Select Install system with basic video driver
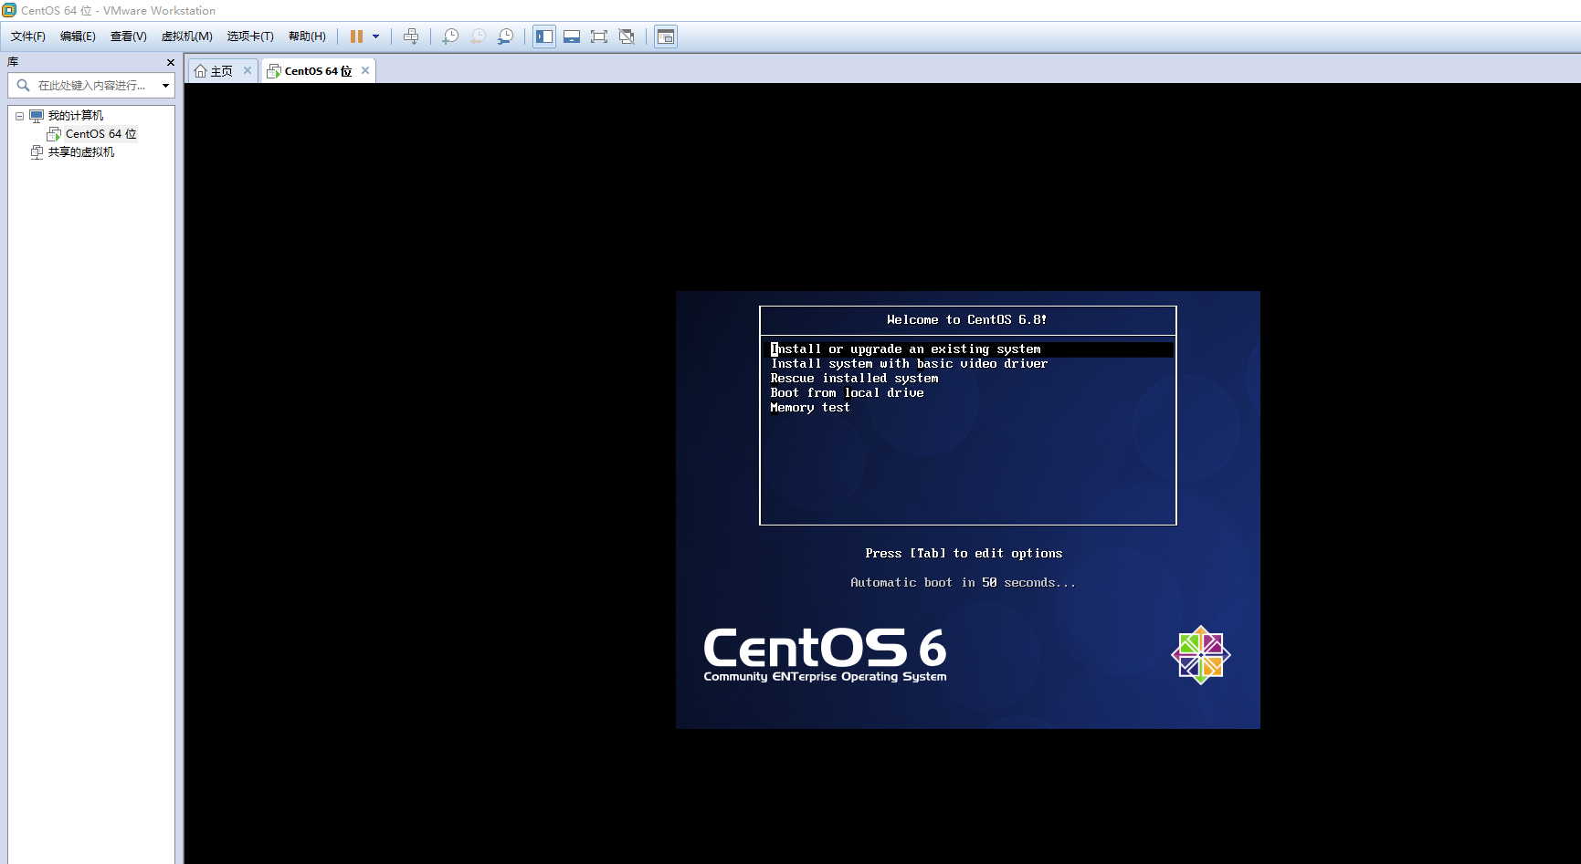 (909, 364)
